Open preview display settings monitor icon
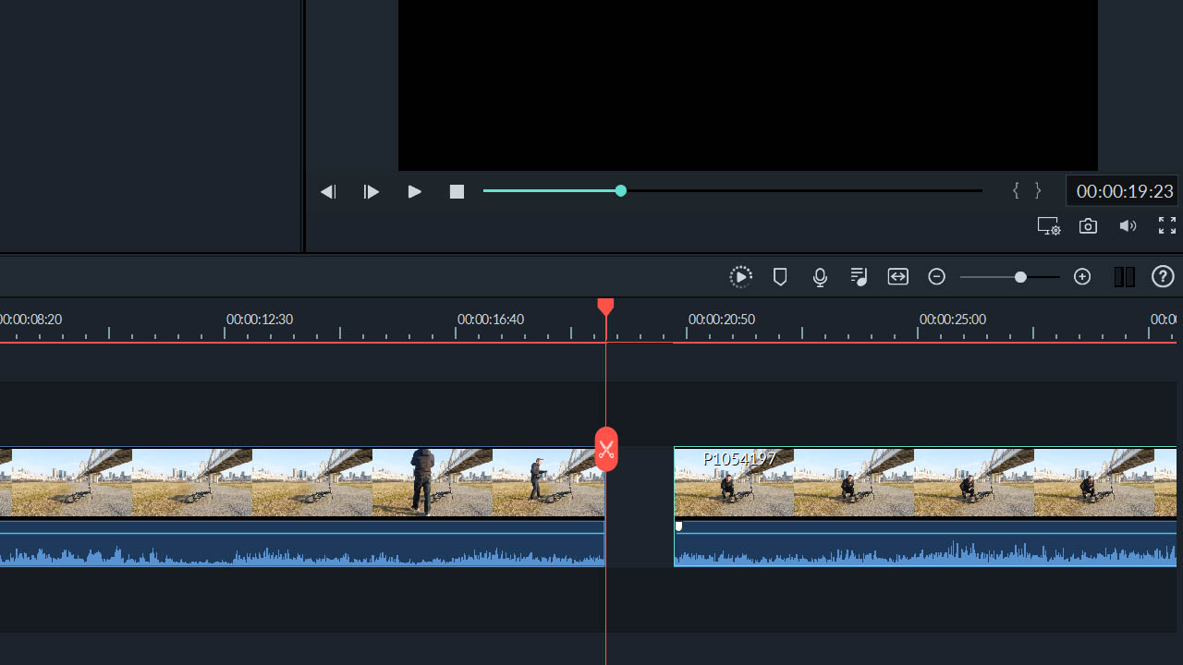The image size is (1183, 665). click(x=1048, y=226)
